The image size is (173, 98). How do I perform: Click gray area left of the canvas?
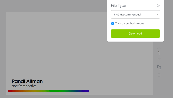point(3,53)
